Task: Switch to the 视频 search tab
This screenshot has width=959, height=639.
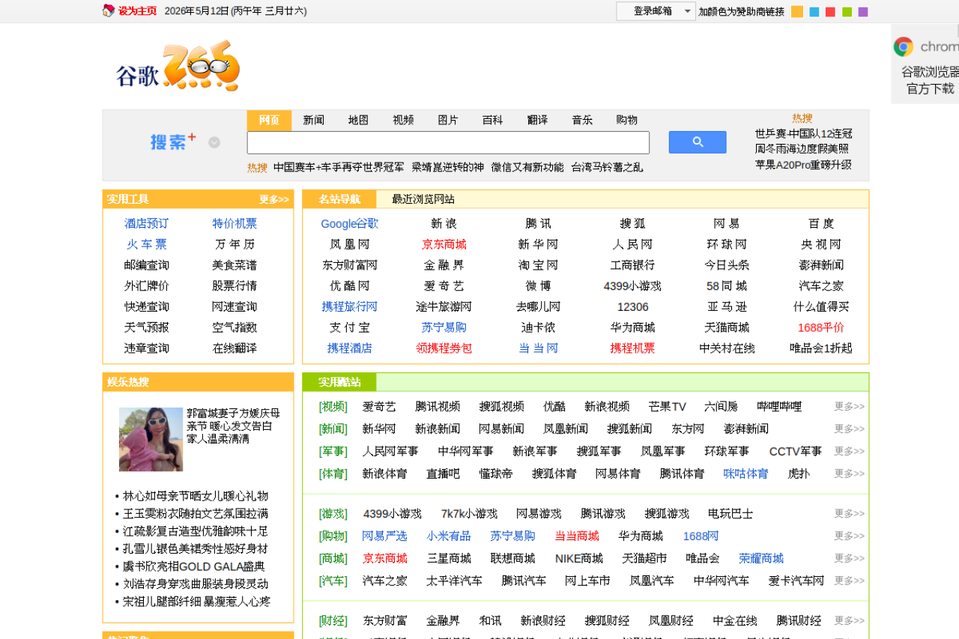Action: click(x=403, y=120)
